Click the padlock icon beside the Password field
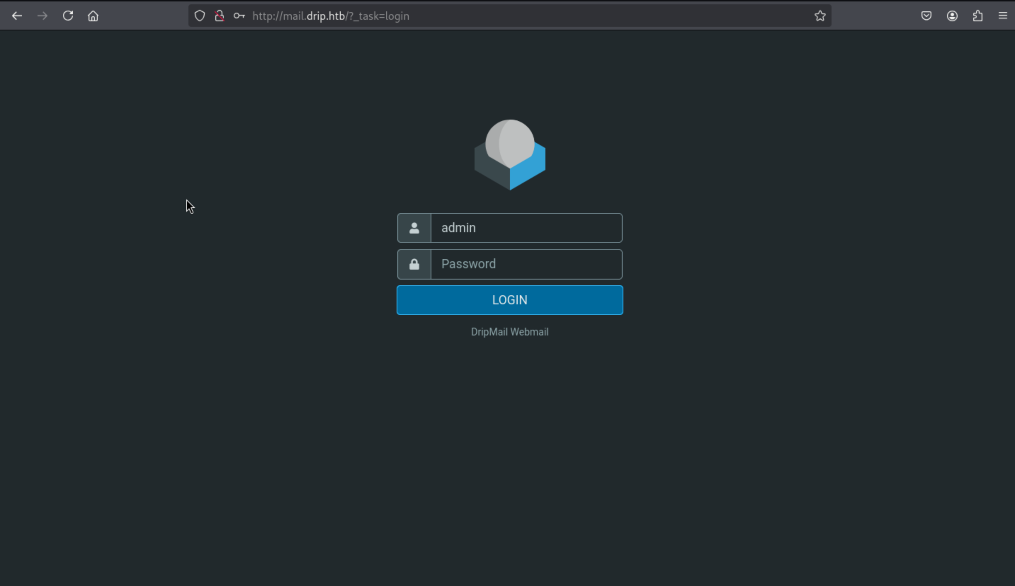Screen dimensions: 1015x586 point(414,264)
